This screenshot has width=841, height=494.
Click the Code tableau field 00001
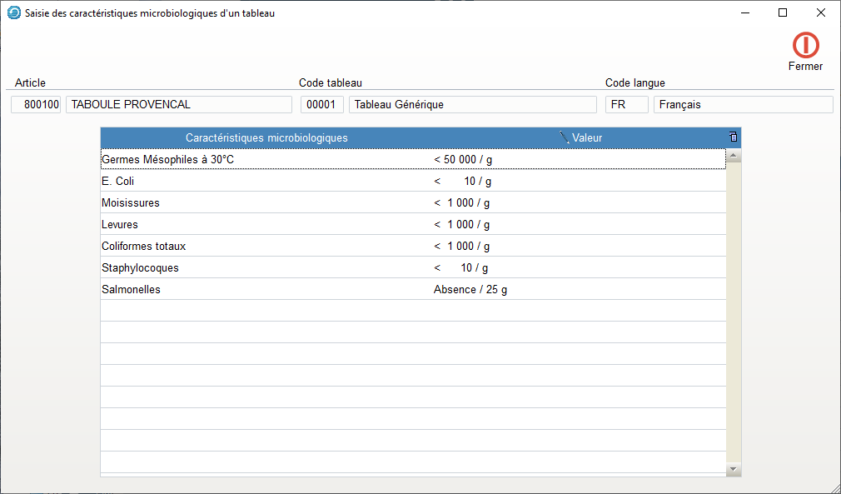point(321,104)
